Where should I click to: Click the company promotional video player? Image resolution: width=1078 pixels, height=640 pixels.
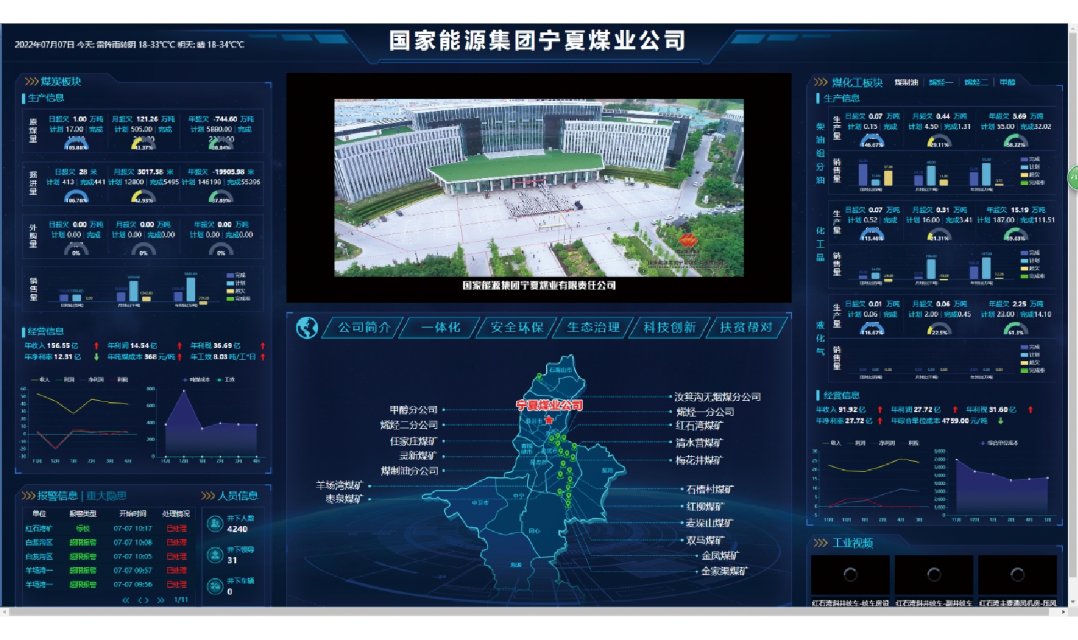click(539, 188)
